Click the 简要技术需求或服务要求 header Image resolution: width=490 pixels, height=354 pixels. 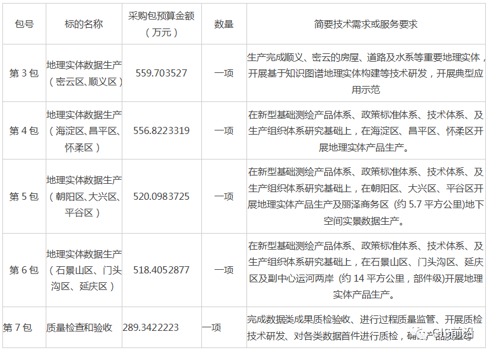coord(366,24)
